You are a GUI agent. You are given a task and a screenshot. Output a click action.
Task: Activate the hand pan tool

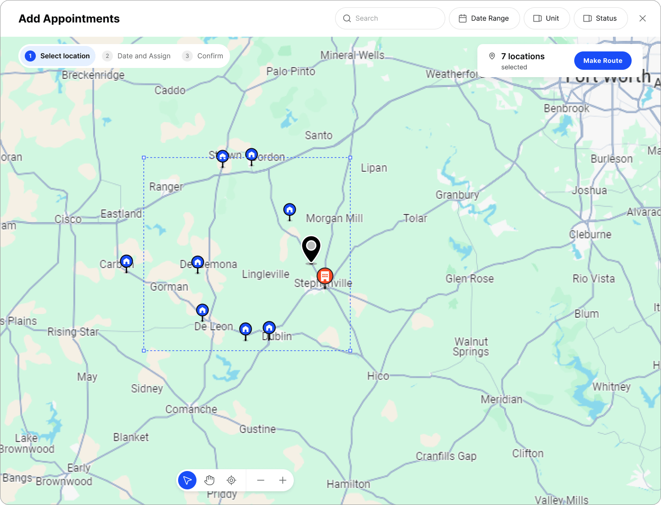point(209,480)
